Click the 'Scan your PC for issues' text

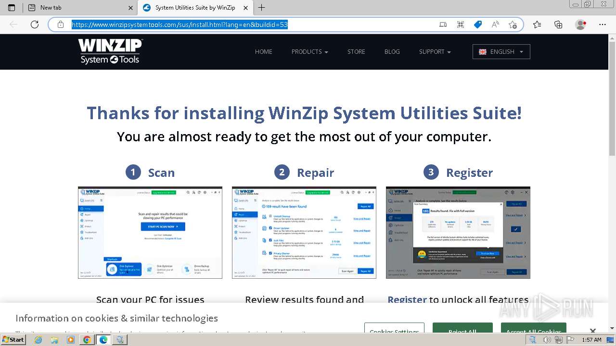click(x=150, y=299)
